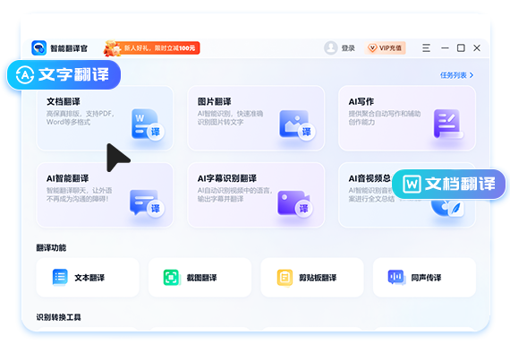Click the 剪贴板翻译 clipboard icon
The width and height of the screenshot is (510, 344).
285,278
